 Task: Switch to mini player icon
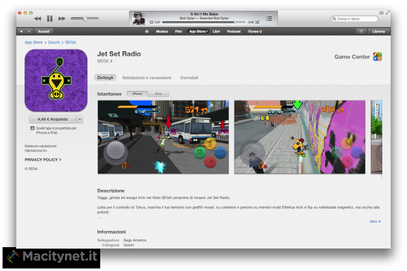tap(381, 13)
